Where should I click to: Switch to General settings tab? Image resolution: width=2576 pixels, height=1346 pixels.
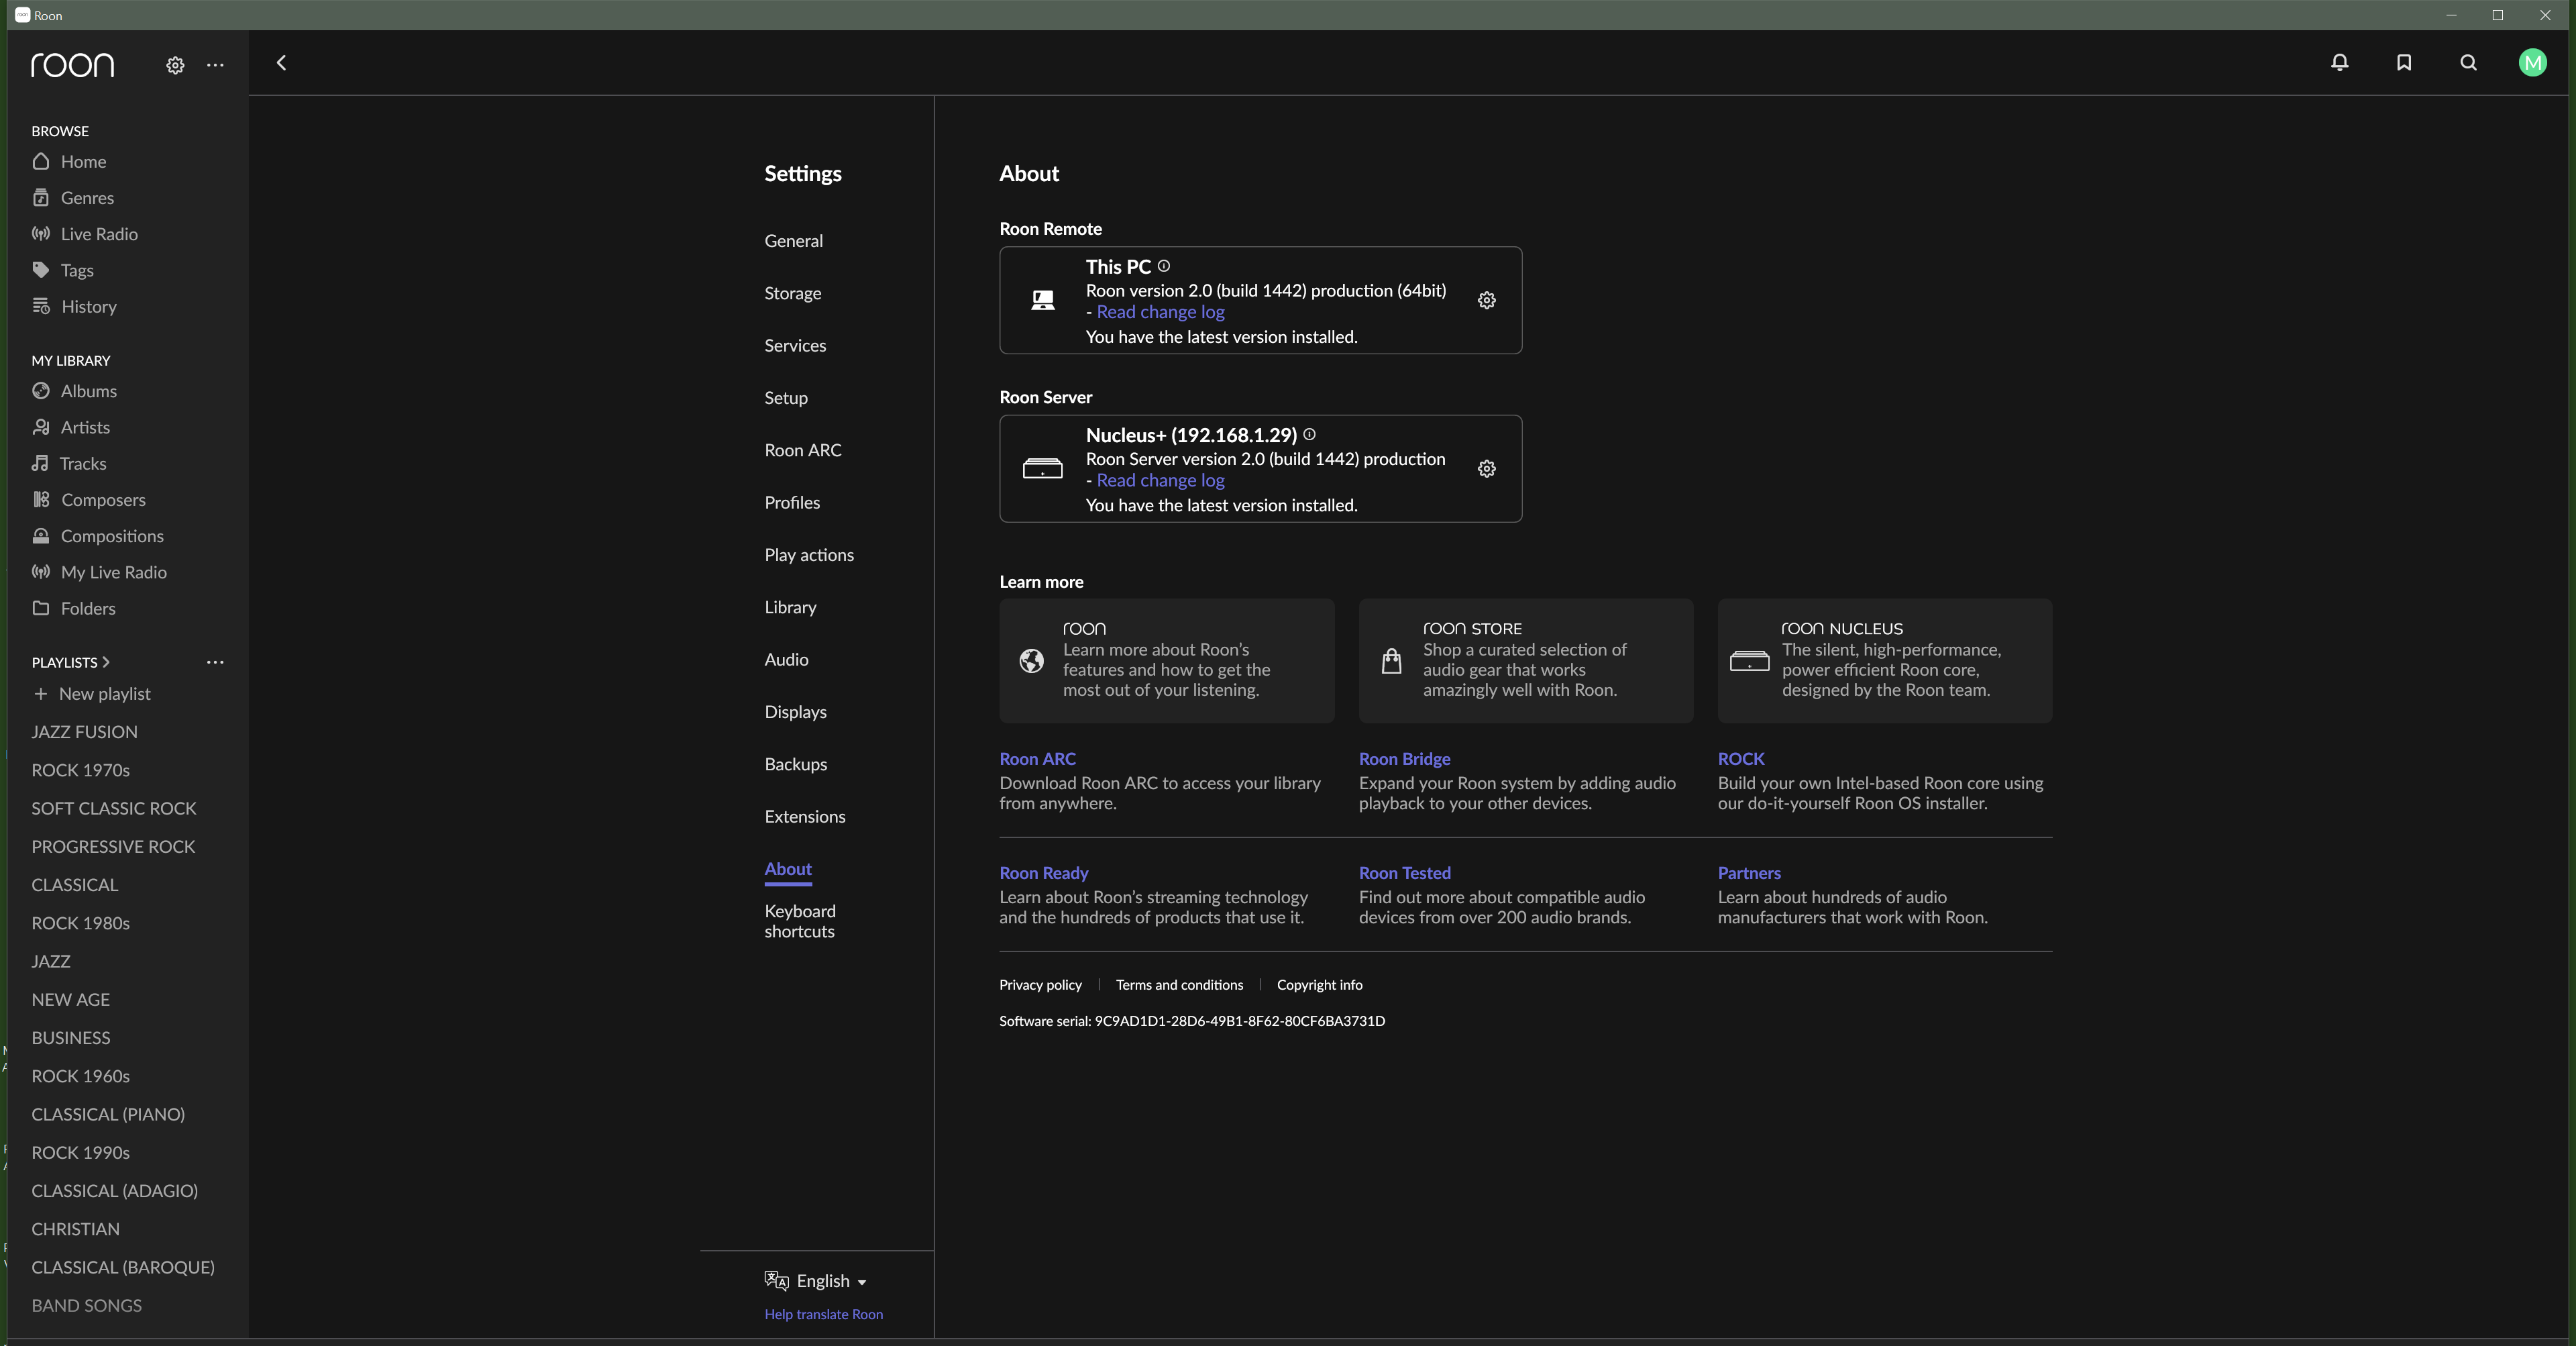pos(793,240)
